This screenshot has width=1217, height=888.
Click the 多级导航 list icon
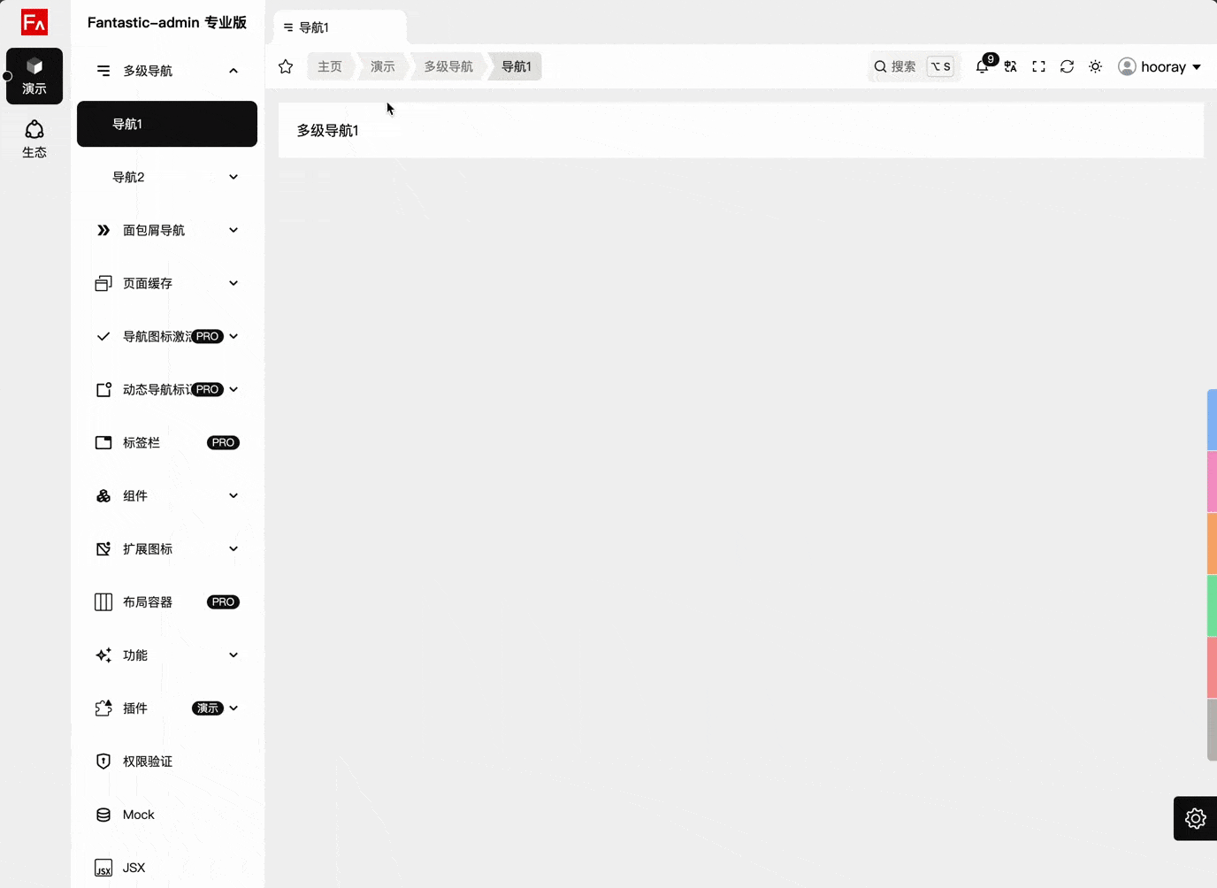click(x=103, y=71)
